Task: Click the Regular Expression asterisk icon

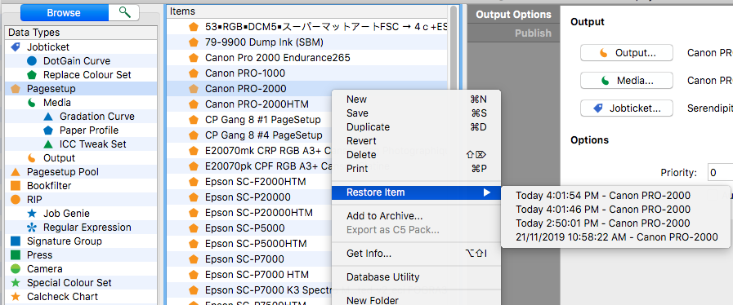Action: click(32, 227)
